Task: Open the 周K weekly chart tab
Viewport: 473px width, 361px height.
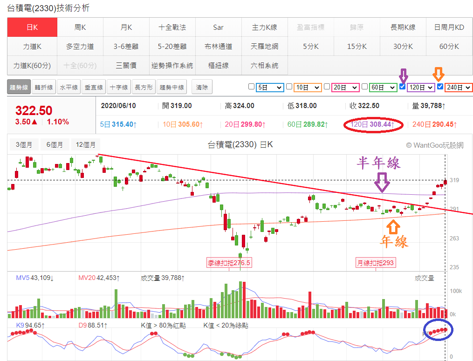Action: point(80,27)
